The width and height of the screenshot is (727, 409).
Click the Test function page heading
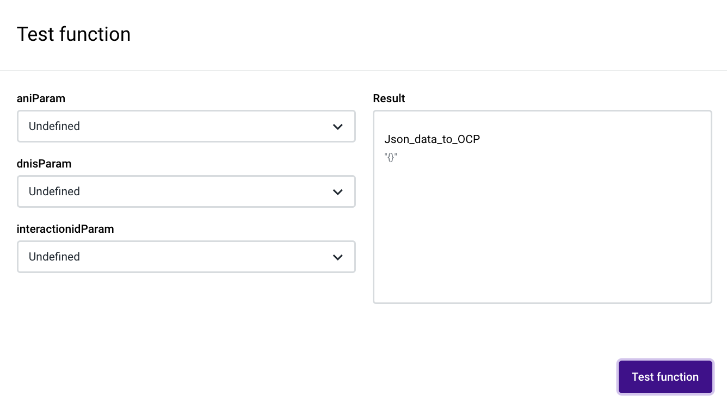74,34
